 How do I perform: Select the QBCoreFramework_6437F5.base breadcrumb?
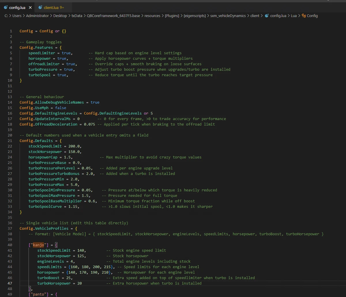113,16
